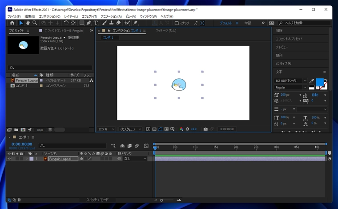Screen dimensions: 338x209
Task: Click the reset exposure icon
Action: (x=187, y=129)
